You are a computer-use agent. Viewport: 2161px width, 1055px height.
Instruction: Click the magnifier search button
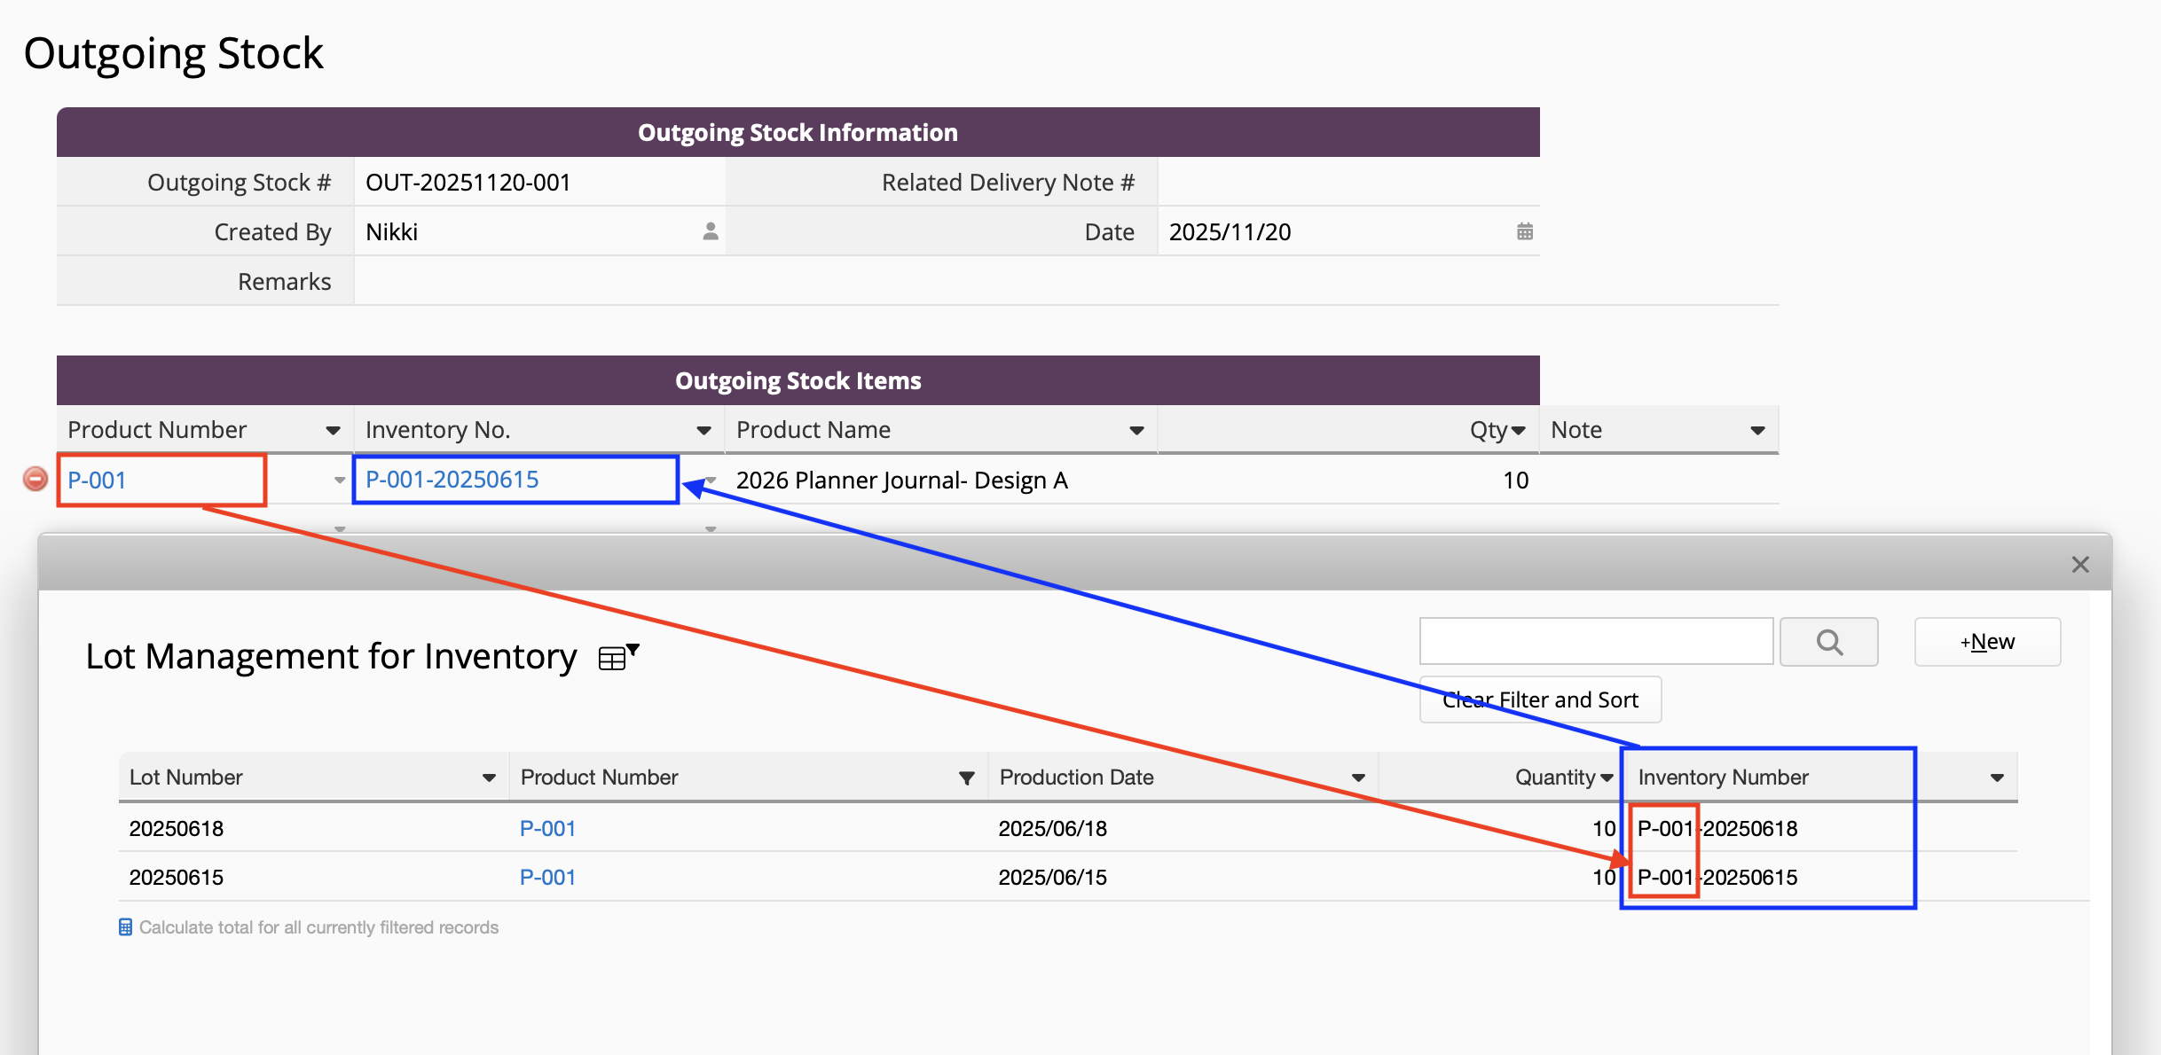point(1828,642)
